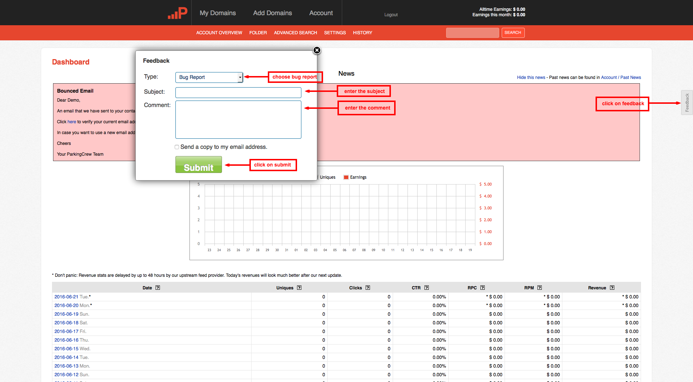Viewport: 693px width, 382px height.
Task: Click inside the Comment text area
Action: [238, 120]
